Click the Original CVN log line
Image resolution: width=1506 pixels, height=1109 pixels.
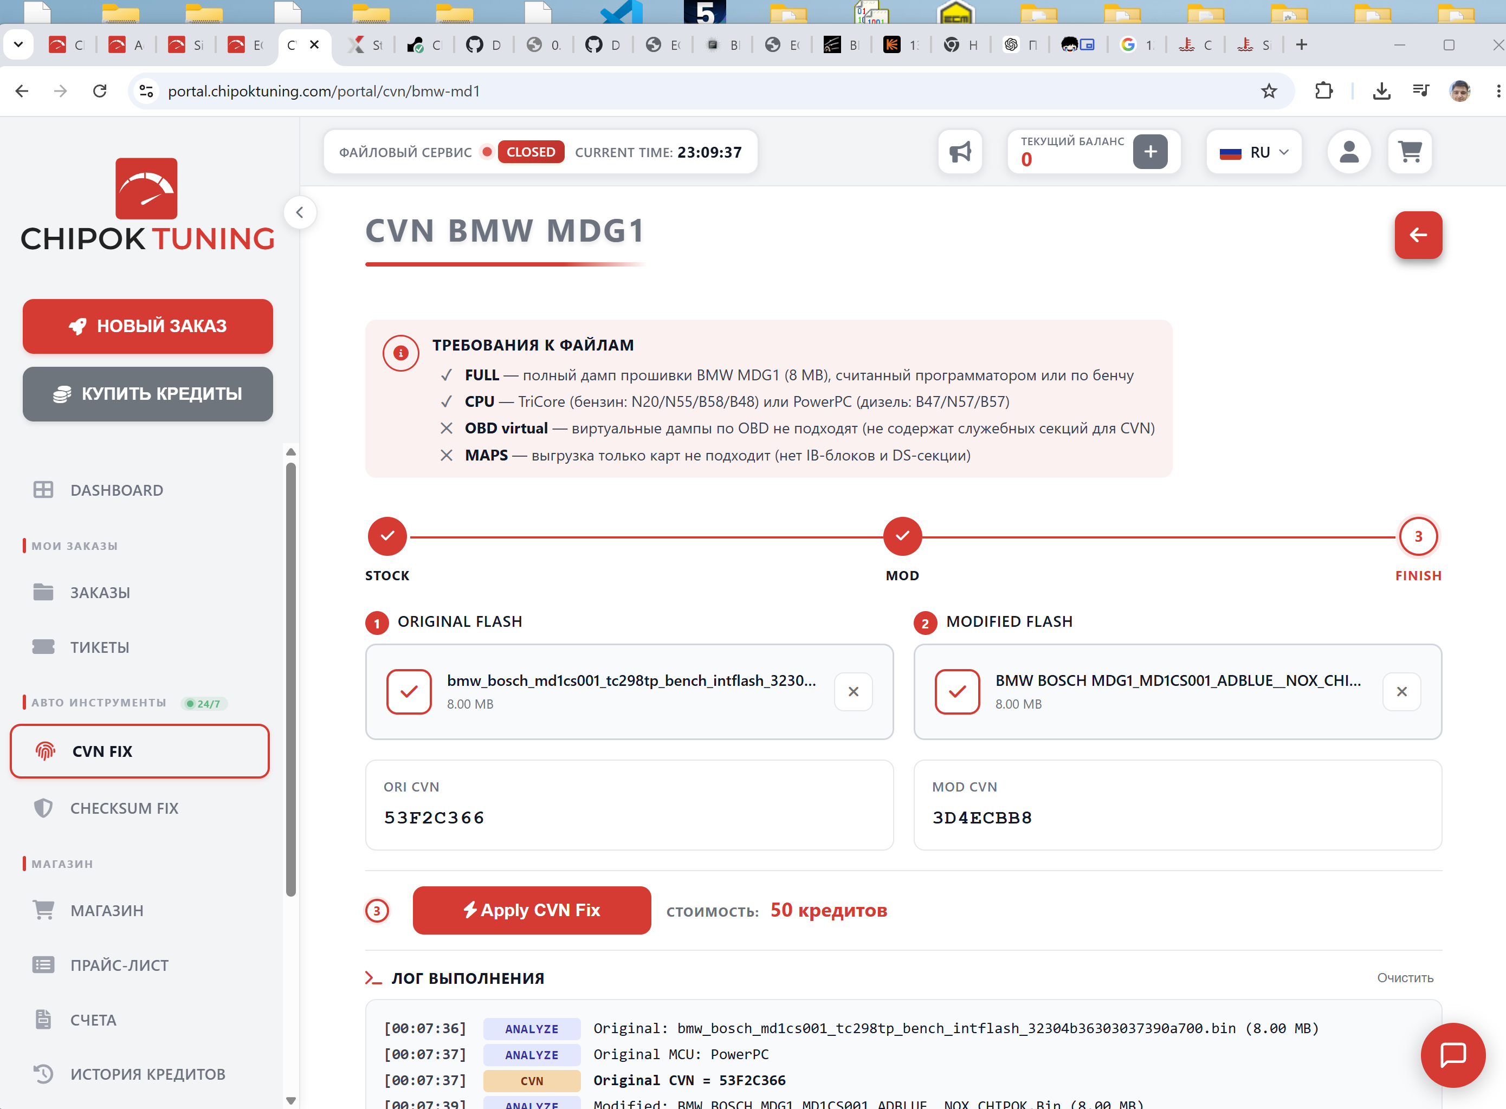click(689, 1080)
